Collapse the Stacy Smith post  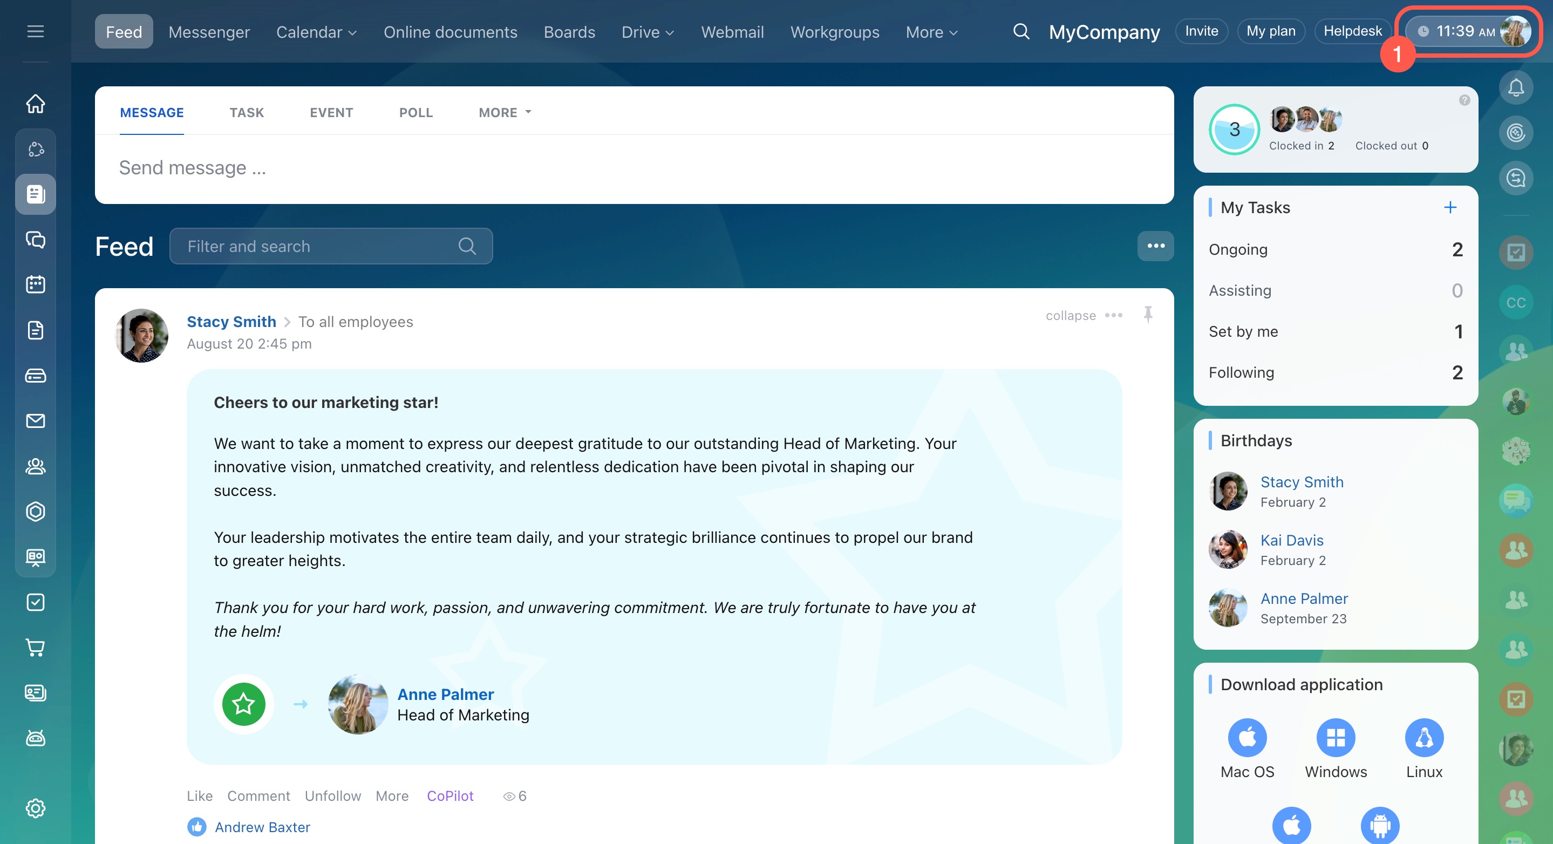(1070, 315)
